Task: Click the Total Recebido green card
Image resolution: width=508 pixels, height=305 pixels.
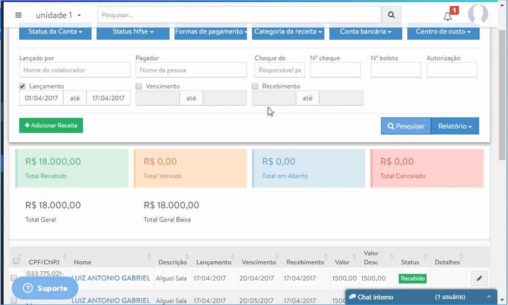Action: (72, 168)
